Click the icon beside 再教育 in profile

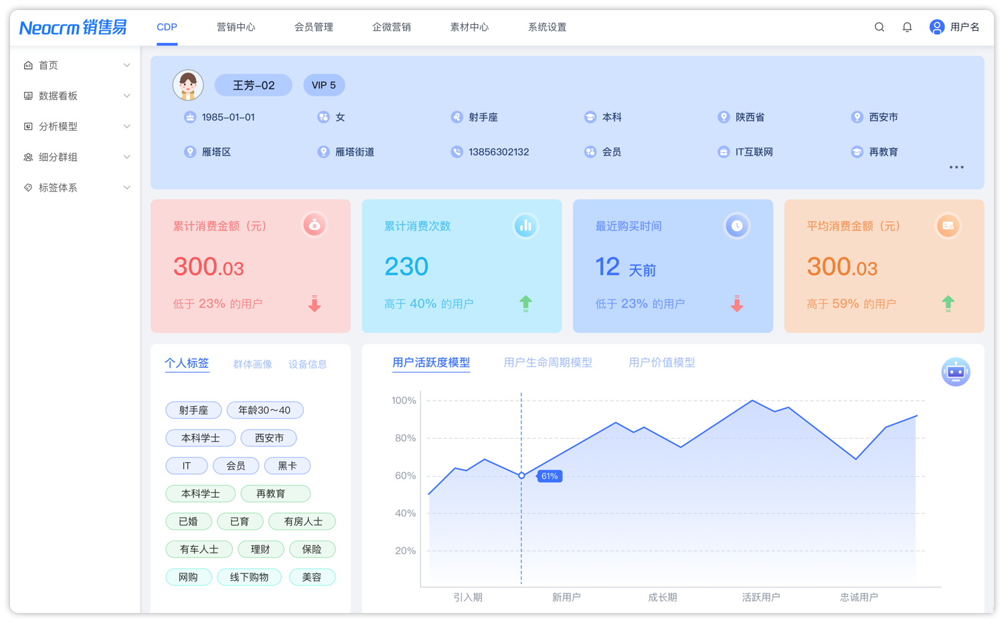(x=857, y=152)
